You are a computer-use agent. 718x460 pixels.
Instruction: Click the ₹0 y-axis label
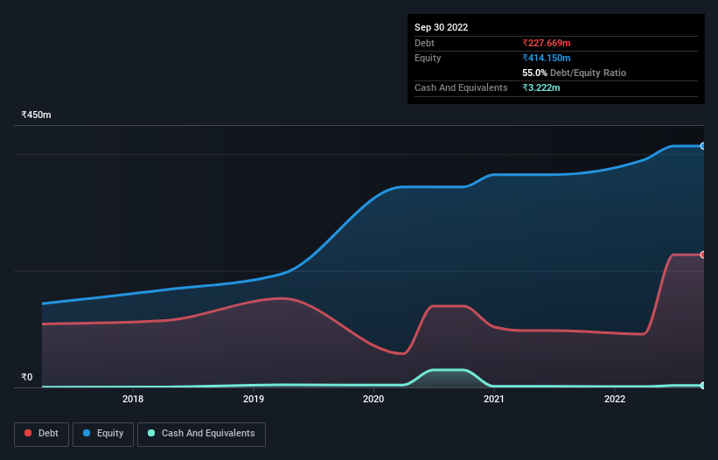pyautogui.click(x=27, y=377)
